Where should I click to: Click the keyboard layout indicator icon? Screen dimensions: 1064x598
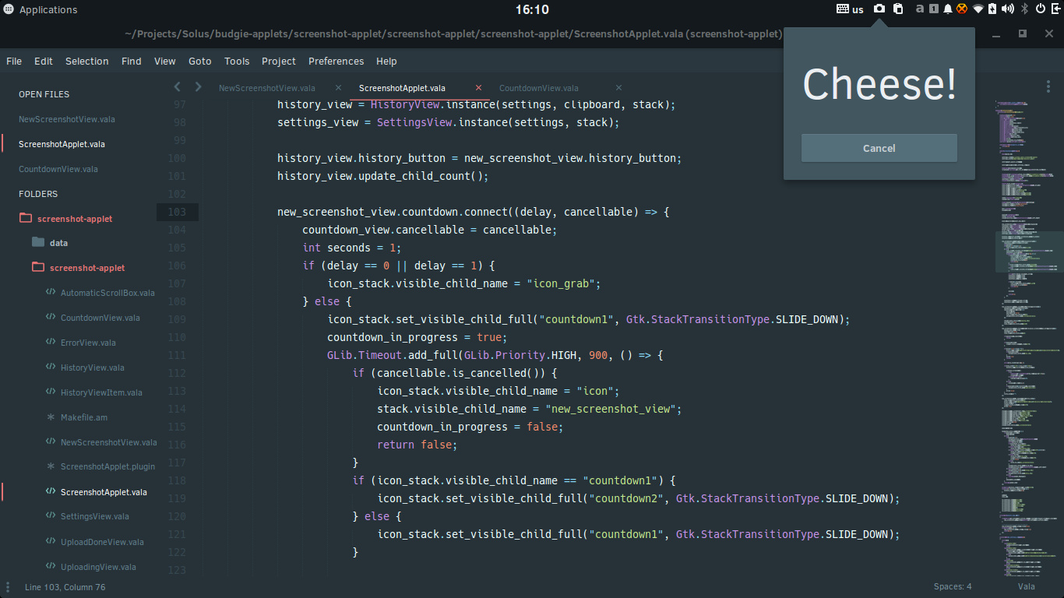[x=844, y=9]
